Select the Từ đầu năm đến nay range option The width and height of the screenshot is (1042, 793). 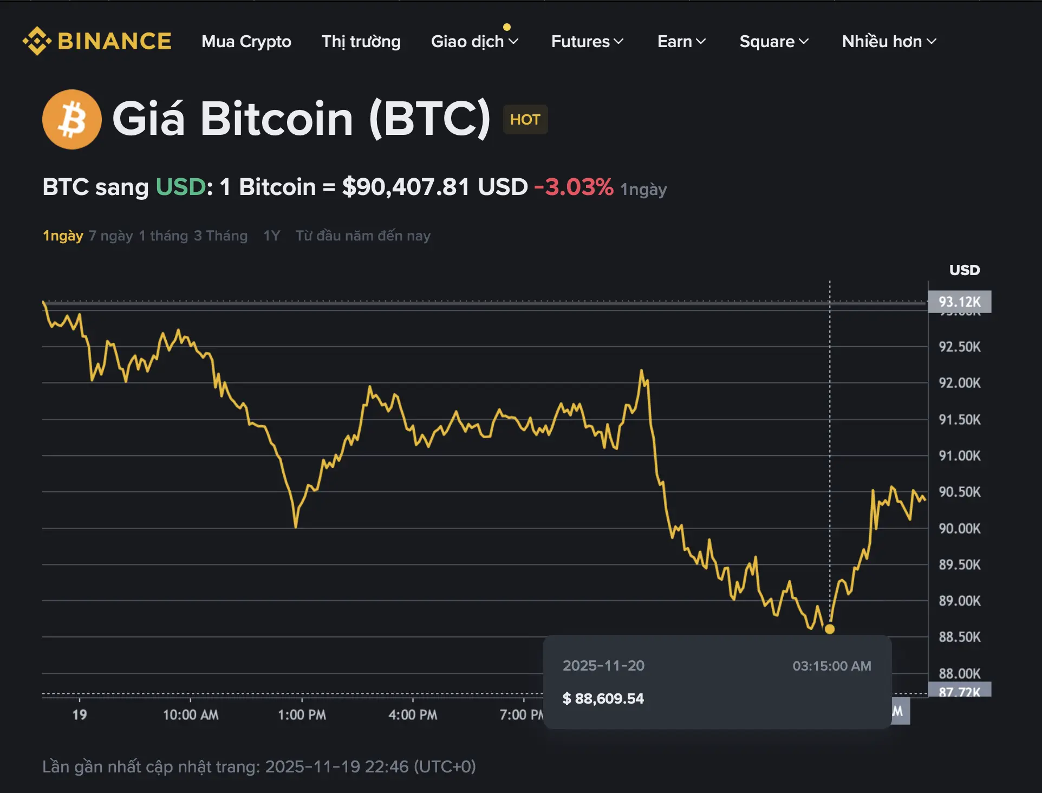363,236
